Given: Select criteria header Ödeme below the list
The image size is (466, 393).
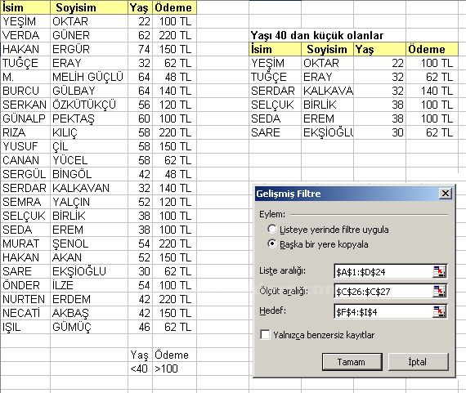Looking at the screenshot, I should (x=174, y=355).
